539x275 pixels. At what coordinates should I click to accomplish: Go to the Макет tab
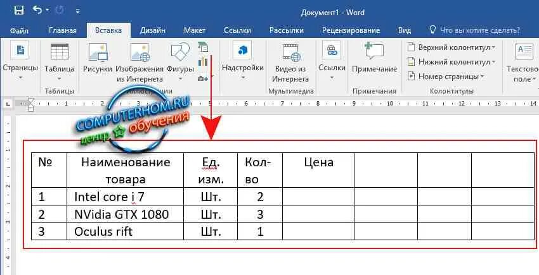(x=195, y=30)
